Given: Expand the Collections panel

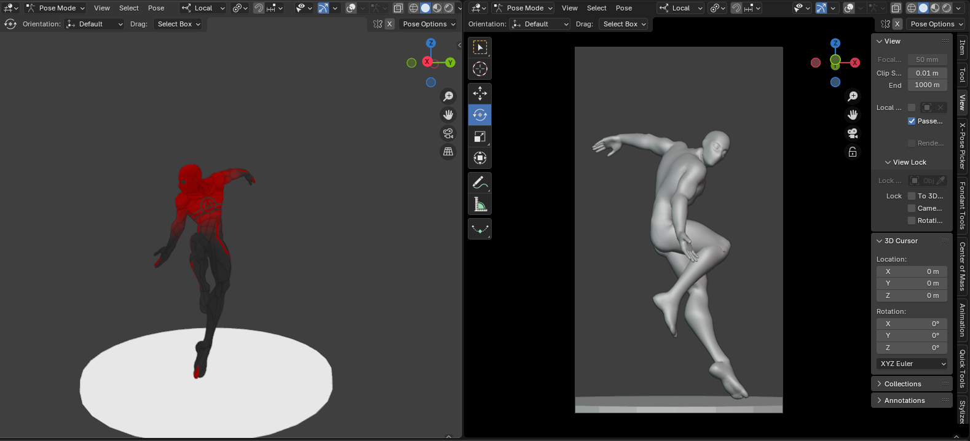Looking at the screenshot, I should (x=902, y=384).
